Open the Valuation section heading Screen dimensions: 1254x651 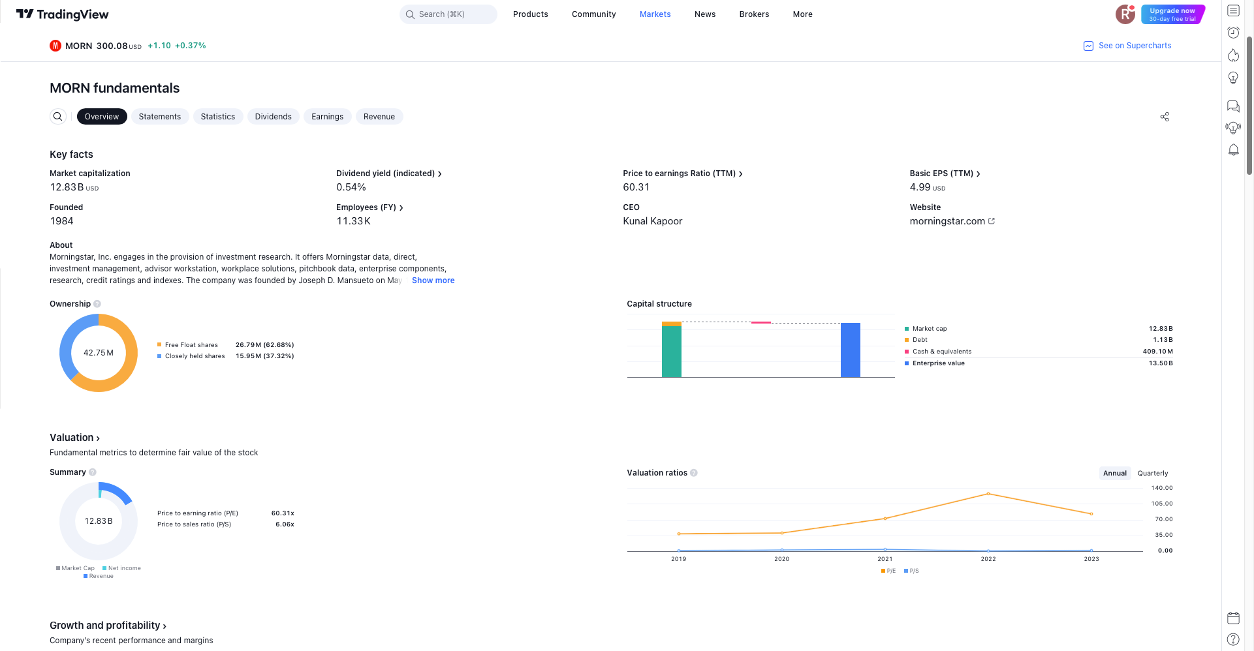[75, 438]
